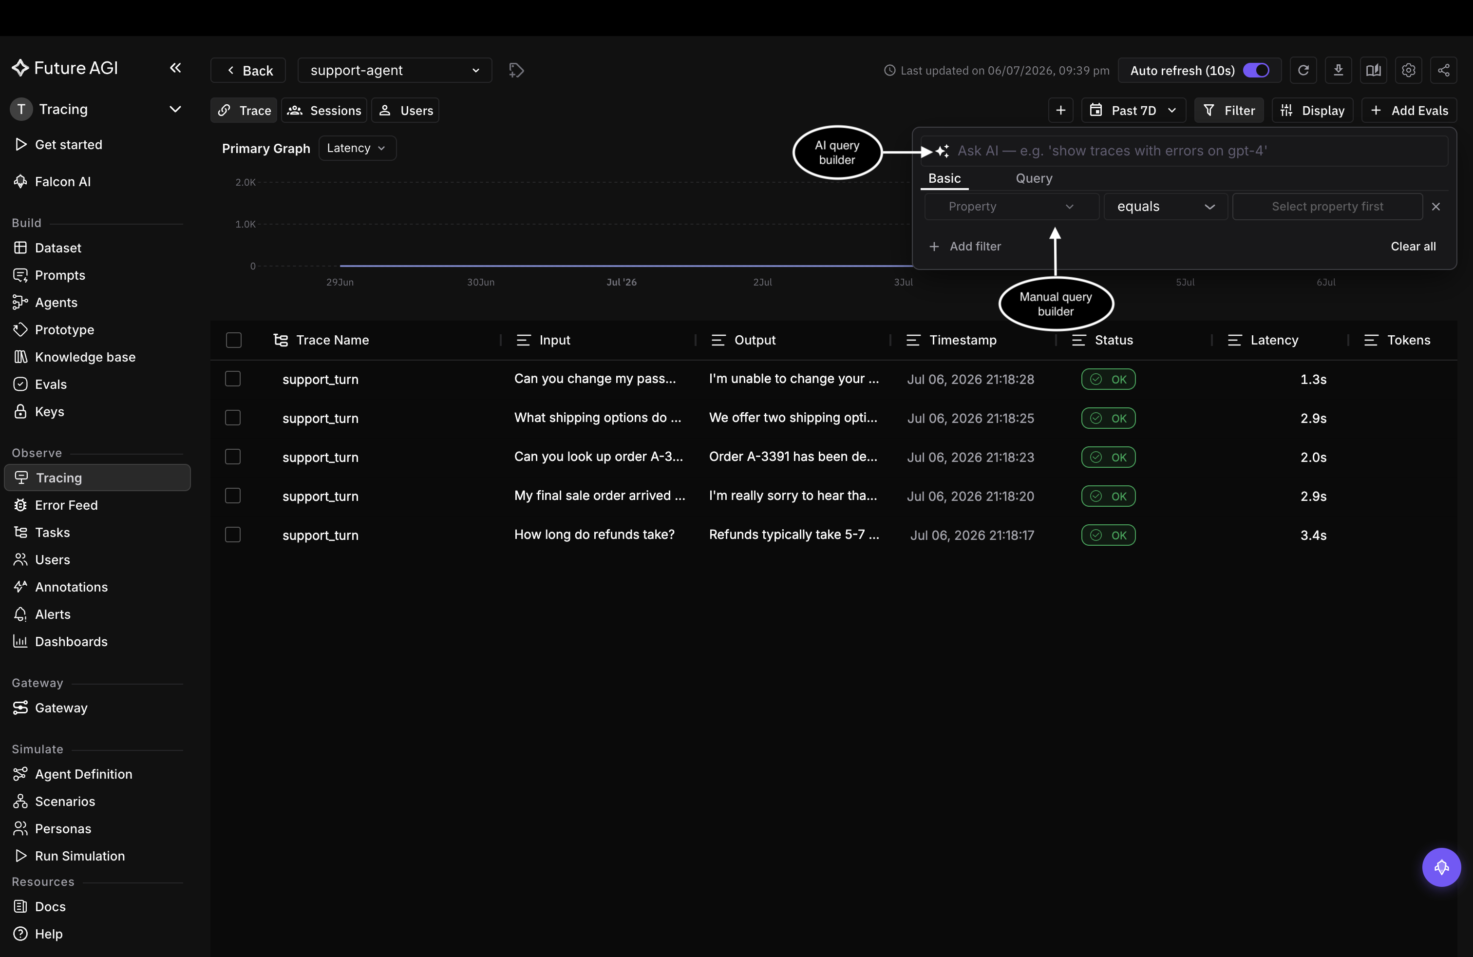Open the equals operator dropdown
Image resolution: width=1473 pixels, height=957 pixels.
(1166, 207)
